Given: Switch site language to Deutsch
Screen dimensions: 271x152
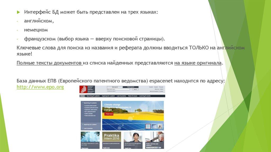Looking at the screenshot, I should (151, 87).
